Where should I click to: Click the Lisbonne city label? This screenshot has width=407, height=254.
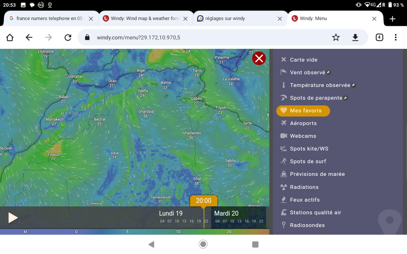pos(46,51)
